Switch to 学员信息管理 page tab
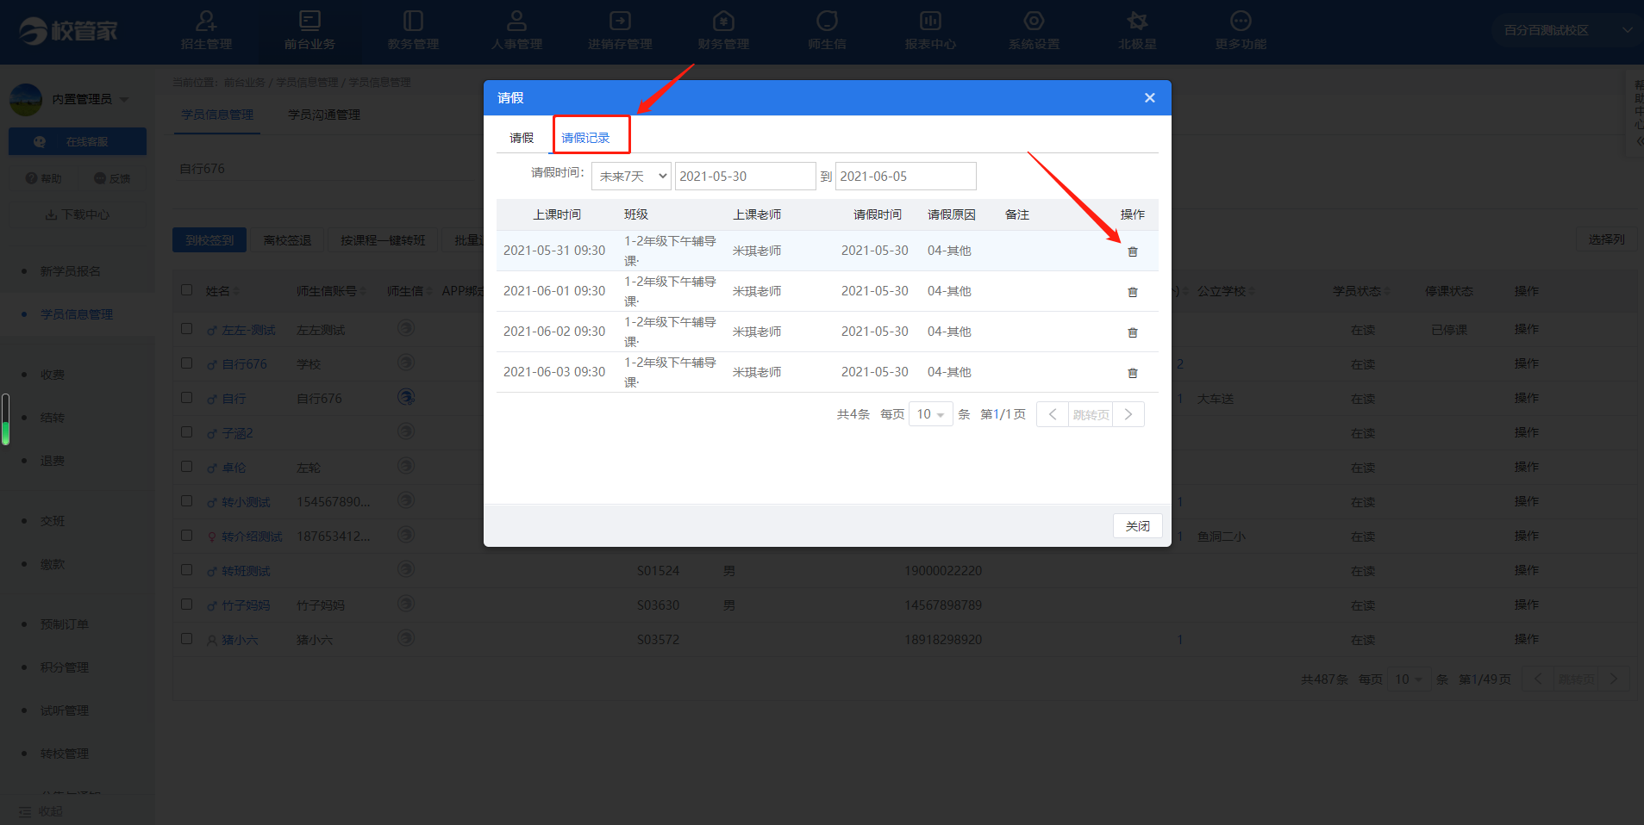This screenshot has height=825, width=1644. 217,115
